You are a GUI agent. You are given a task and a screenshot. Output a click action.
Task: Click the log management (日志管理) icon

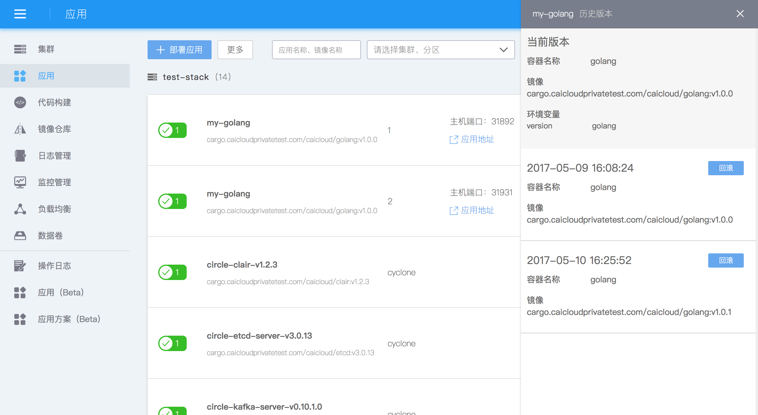20,156
